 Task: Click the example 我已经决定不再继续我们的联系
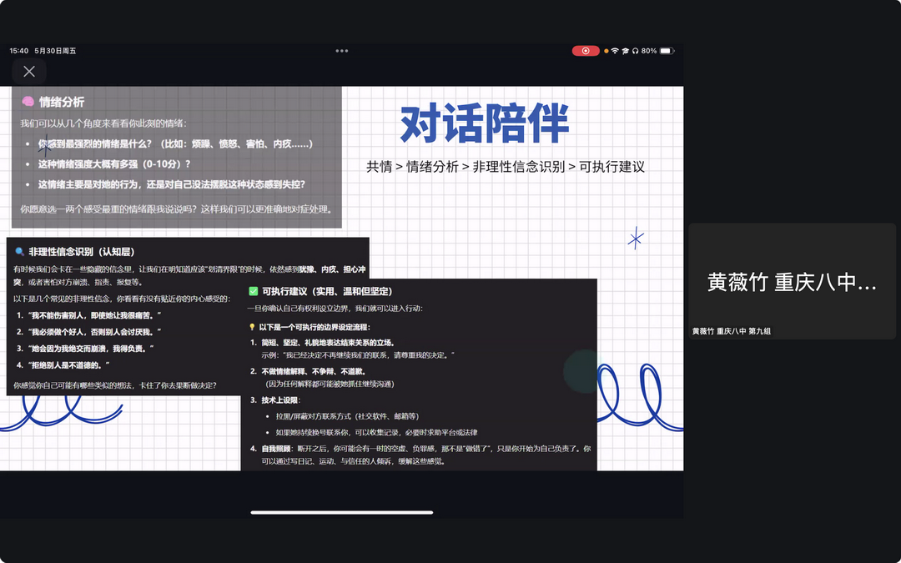click(x=358, y=355)
